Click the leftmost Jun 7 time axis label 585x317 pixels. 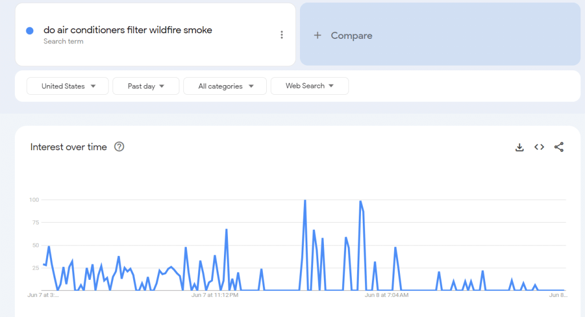point(43,295)
